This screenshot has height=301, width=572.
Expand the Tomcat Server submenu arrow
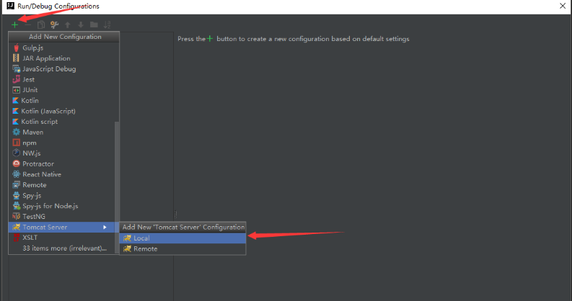[105, 227]
